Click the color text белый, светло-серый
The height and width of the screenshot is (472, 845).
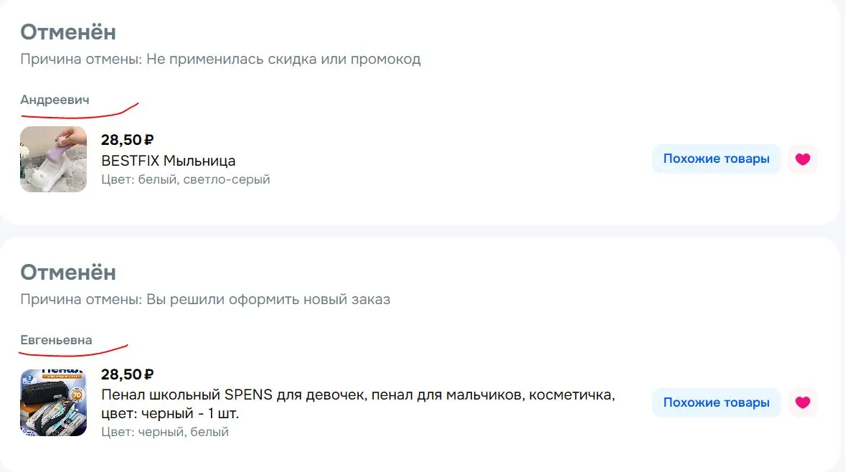(204, 179)
